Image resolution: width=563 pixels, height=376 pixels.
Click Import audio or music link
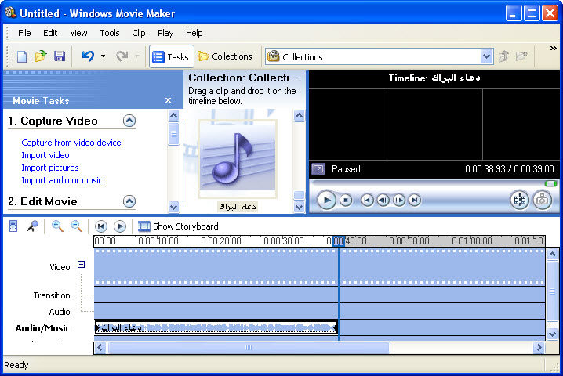62,180
